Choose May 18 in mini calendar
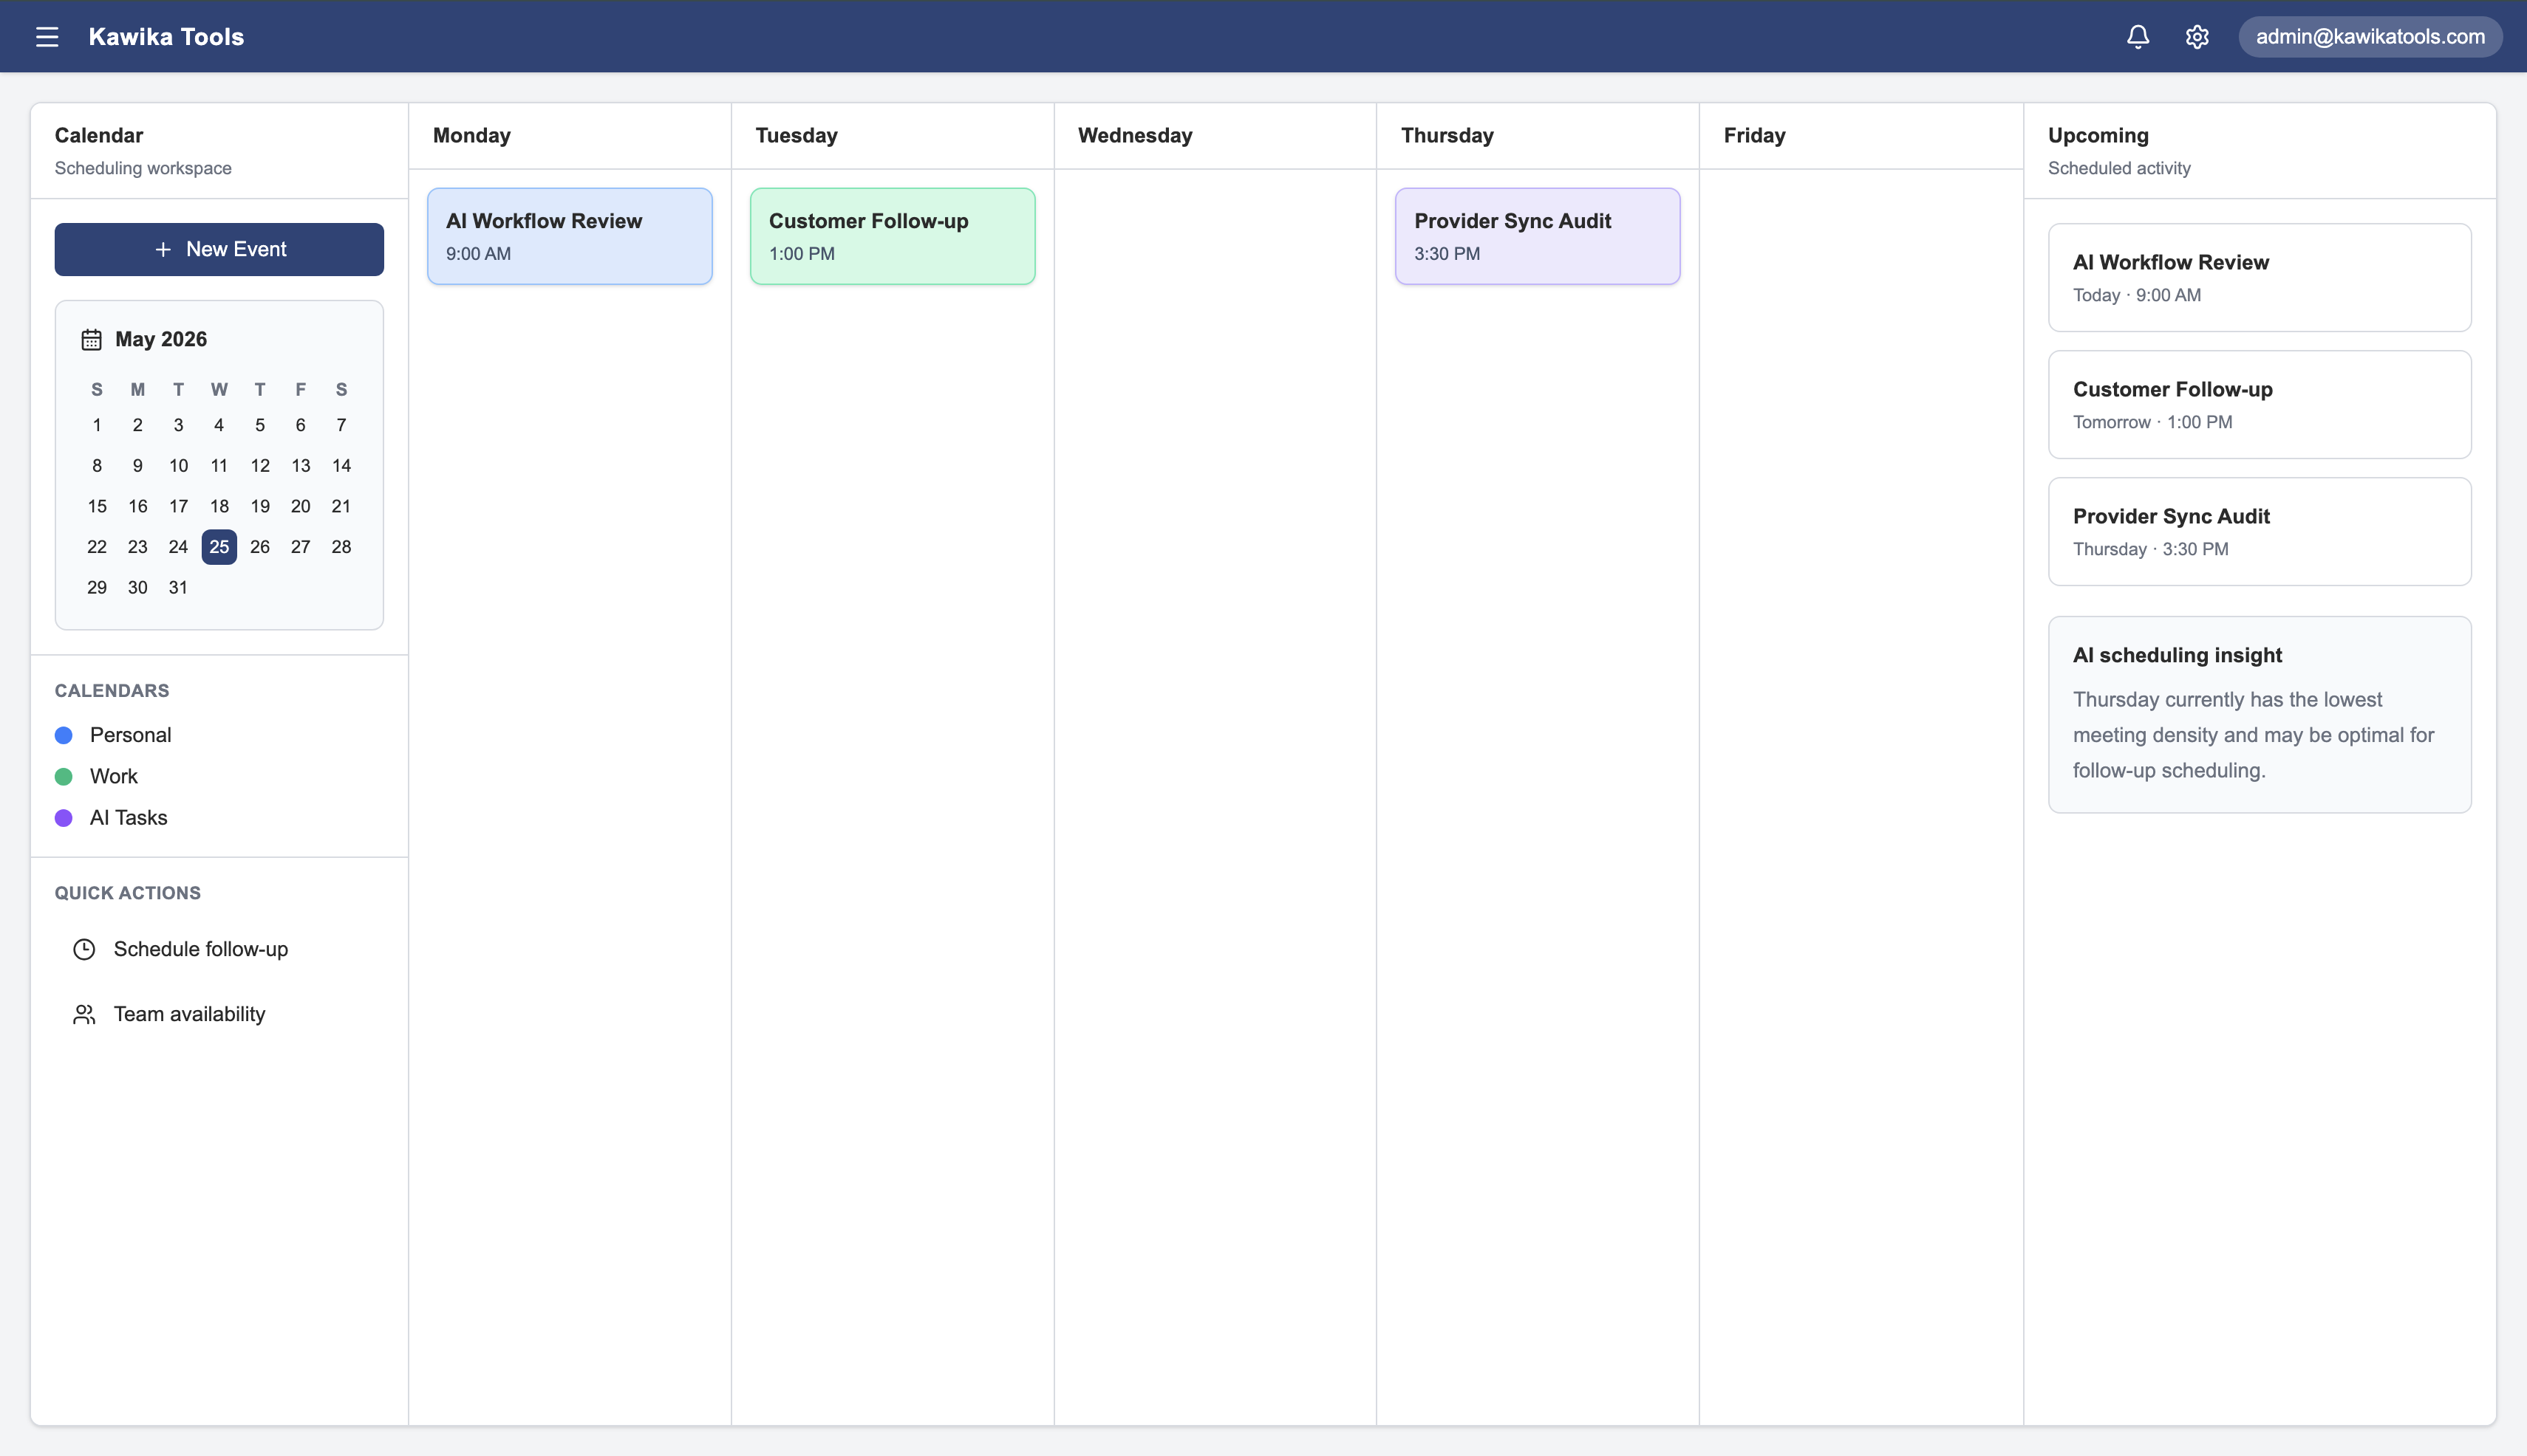 (219, 506)
